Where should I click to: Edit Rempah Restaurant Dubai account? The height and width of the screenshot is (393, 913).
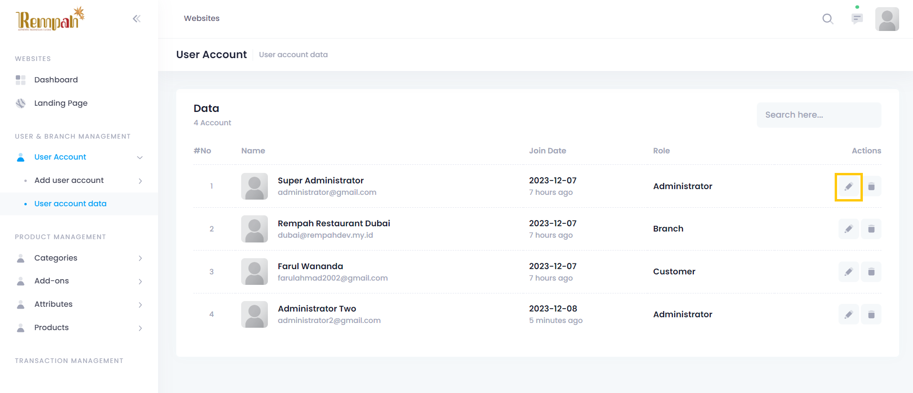click(849, 229)
